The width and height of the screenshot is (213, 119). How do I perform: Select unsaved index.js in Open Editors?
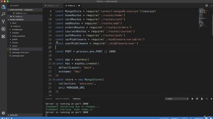(x=25, y=17)
